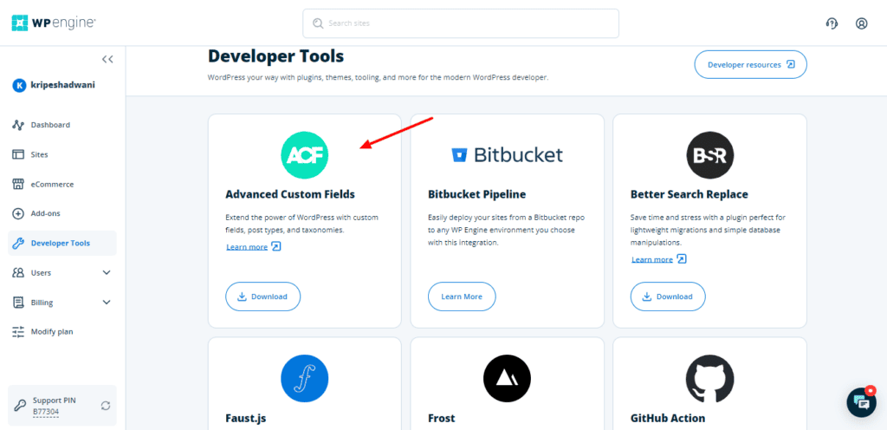887x430 pixels.
Task: Go to Dashboard in sidebar
Action: click(x=50, y=125)
